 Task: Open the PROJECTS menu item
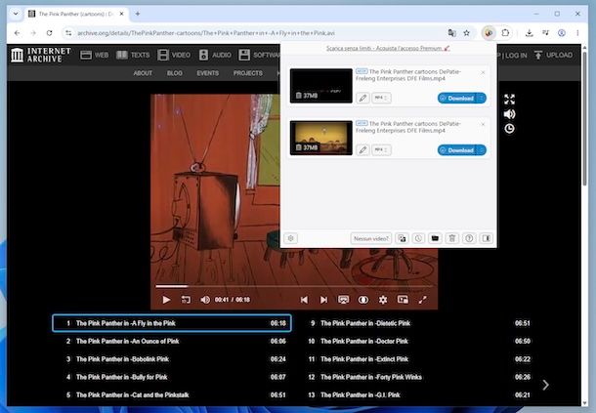[248, 73]
